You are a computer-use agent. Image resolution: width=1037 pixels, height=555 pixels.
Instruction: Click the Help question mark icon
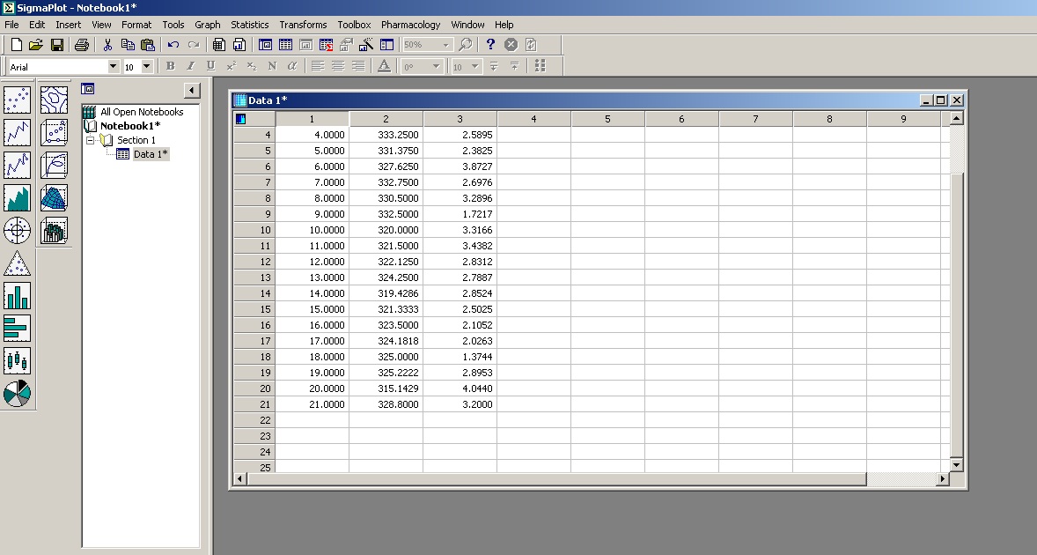[490, 44]
